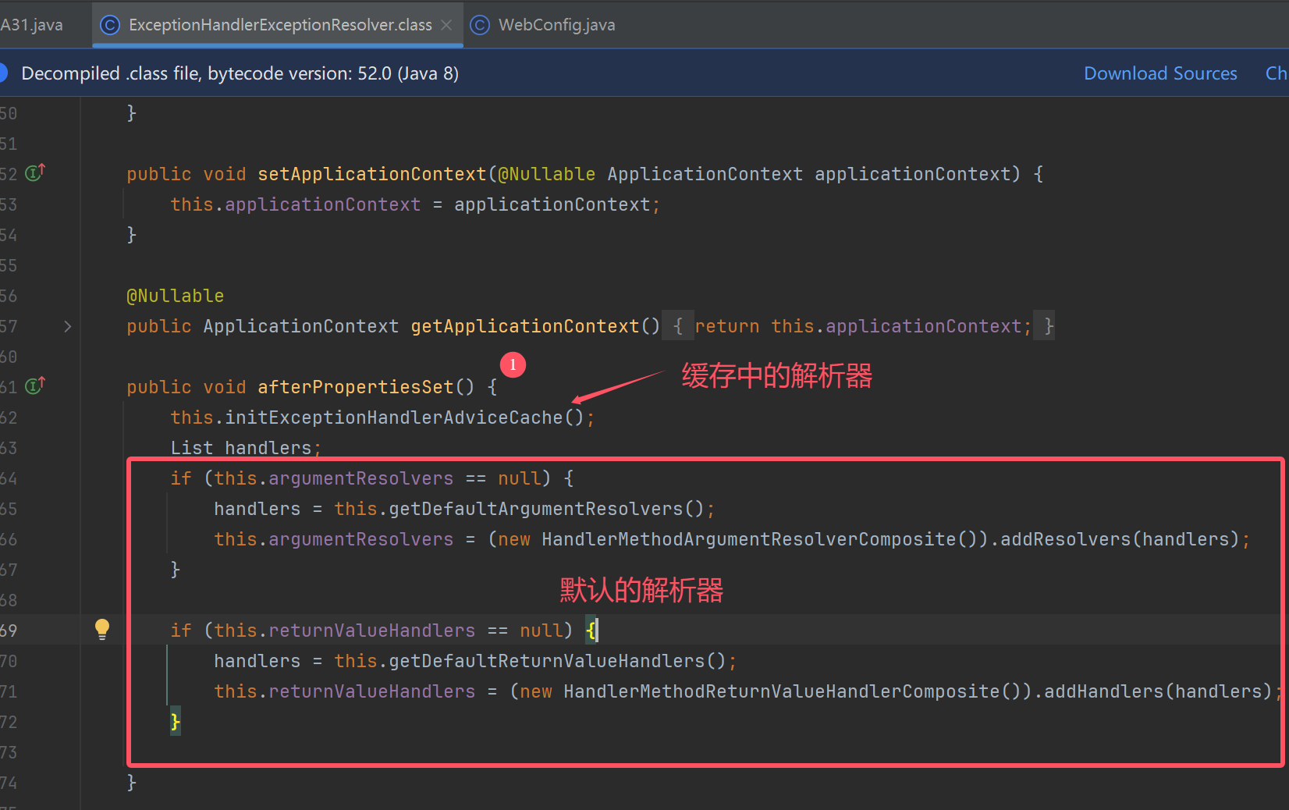1289x810 pixels.
Task: Click the yellow light bulb quick-fix icon
Action: (102, 629)
